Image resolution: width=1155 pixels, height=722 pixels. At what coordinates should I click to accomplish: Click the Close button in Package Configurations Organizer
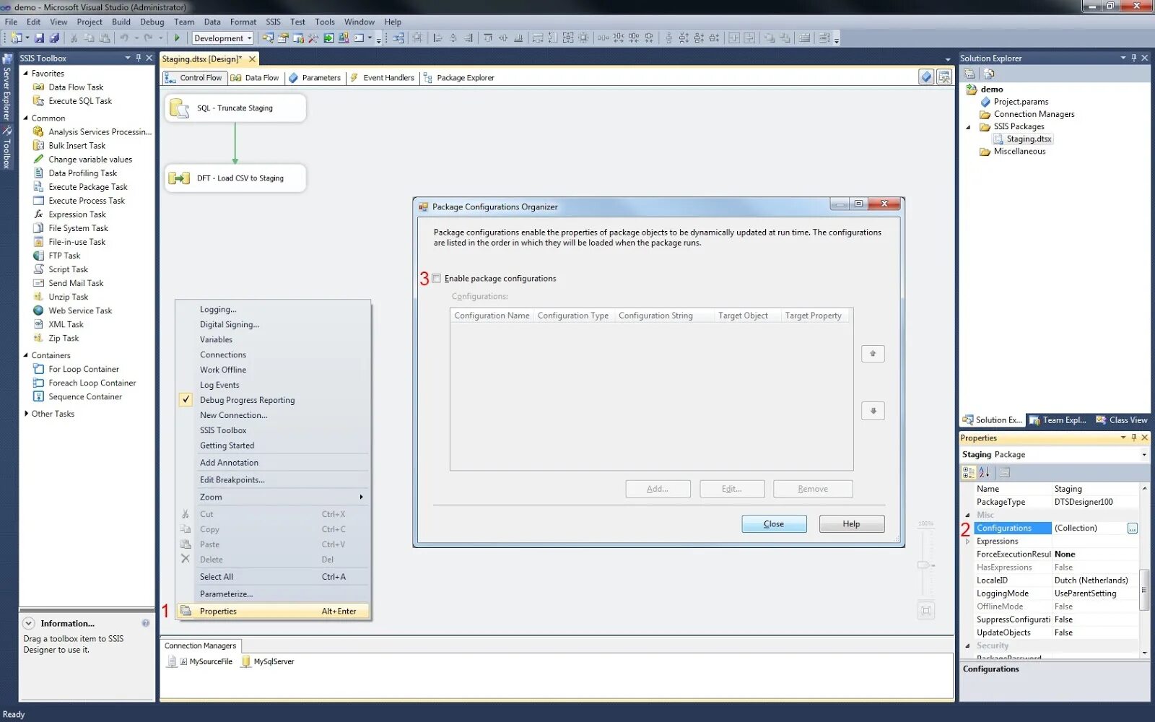tap(774, 524)
